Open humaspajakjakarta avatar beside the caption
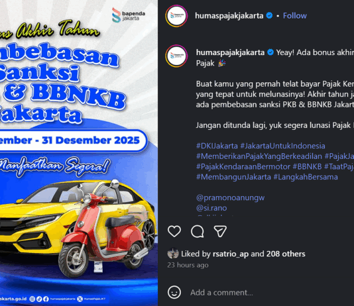 click(x=176, y=56)
